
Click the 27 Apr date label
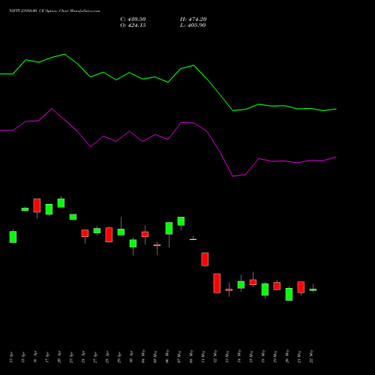click(x=95, y=356)
